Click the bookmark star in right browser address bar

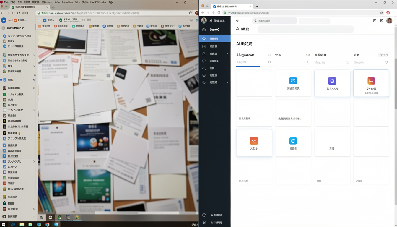[x=381, y=13]
